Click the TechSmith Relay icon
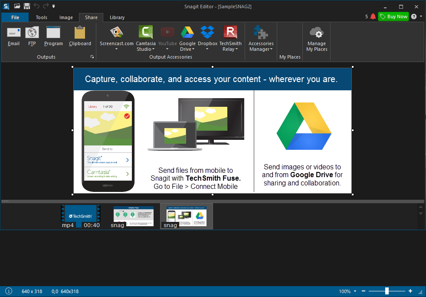The height and width of the screenshot is (297, 426). pyautogui.click(x=230, y=32)
